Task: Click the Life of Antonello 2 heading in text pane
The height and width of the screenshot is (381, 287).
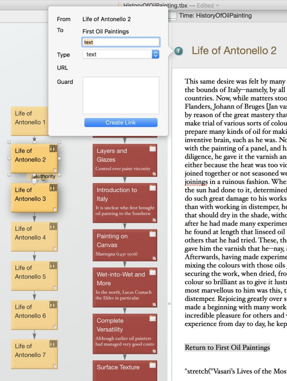Action: [x=234, y=50]
